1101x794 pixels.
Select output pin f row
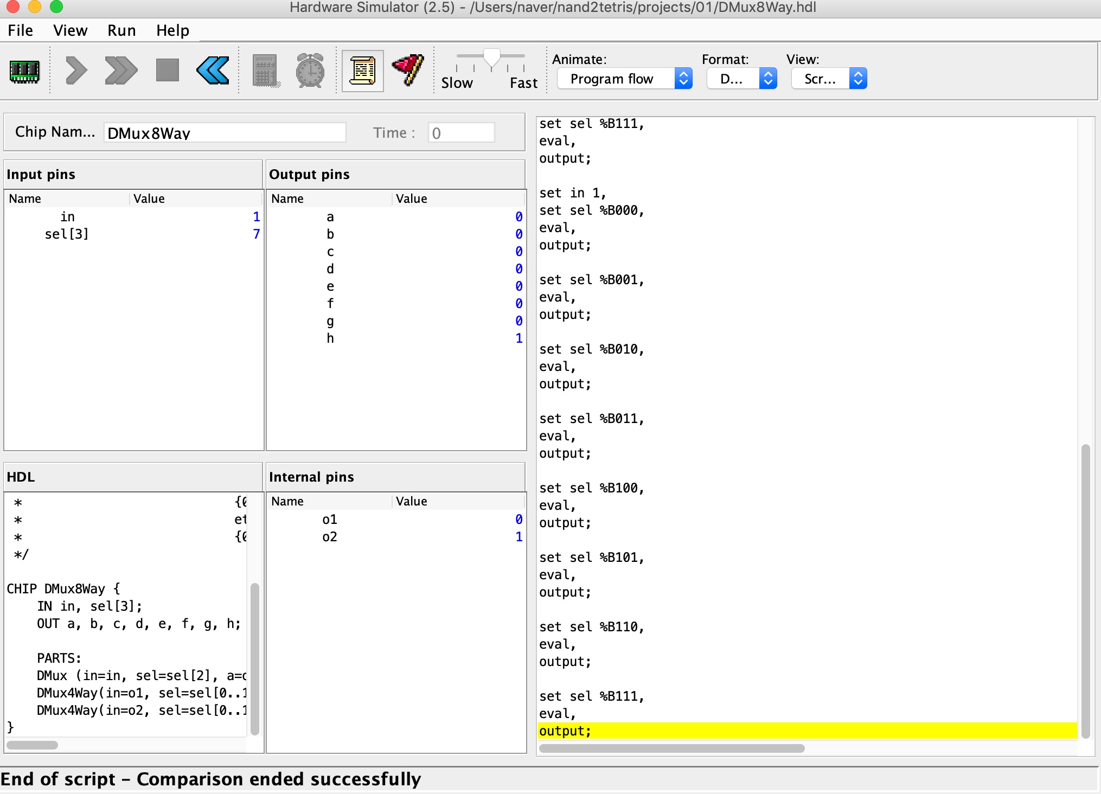click(x=396, y=304)
